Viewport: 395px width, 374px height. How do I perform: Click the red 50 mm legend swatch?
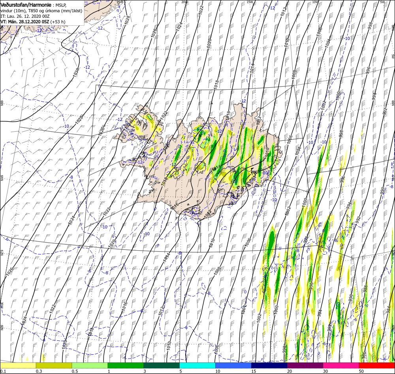pyautogui.click(x=377, y=365)
